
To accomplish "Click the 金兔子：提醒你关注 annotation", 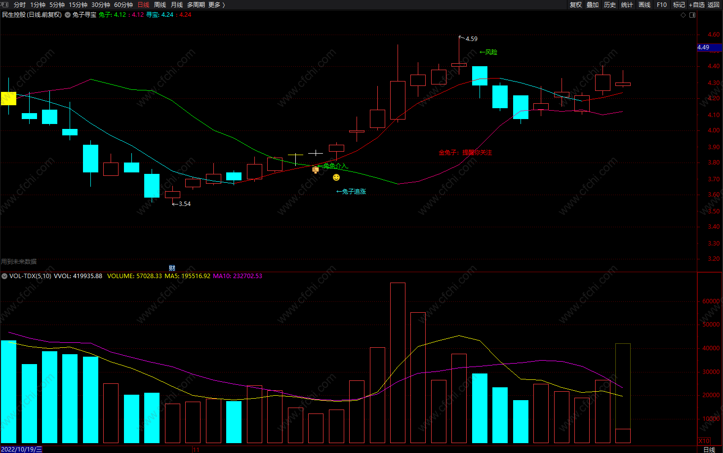I will [465, 153].
